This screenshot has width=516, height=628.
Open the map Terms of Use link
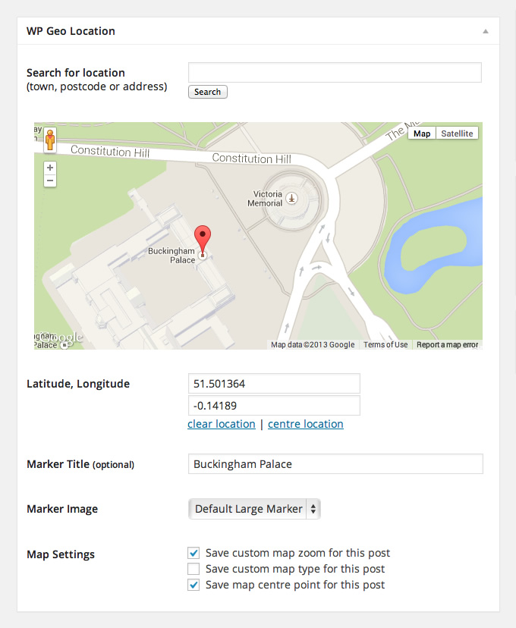(x=385, y=344)
